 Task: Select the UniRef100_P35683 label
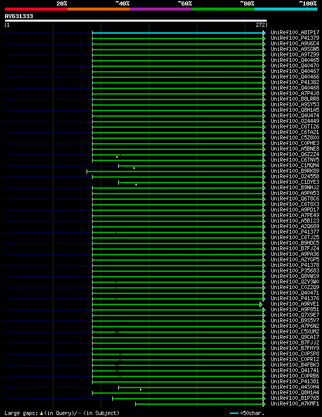[295, 271]
